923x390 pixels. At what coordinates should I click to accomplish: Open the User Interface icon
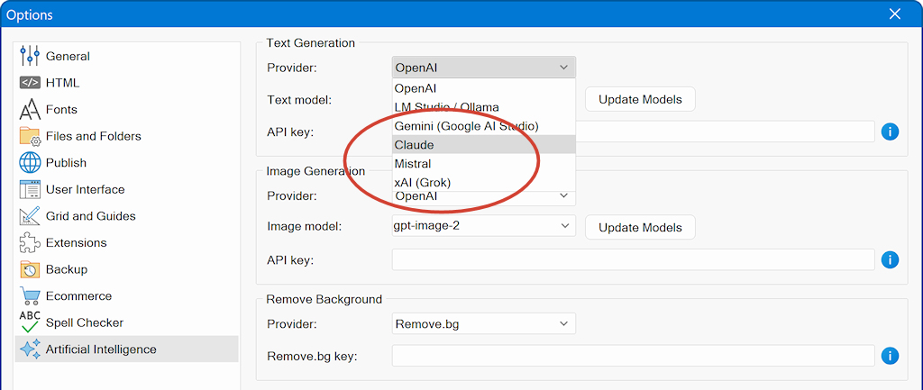click(30, 189)
